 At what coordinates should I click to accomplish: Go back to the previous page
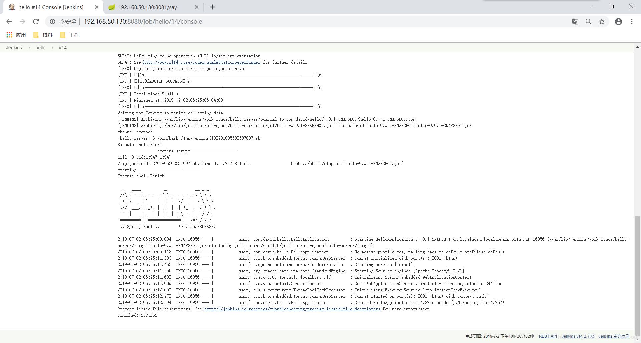(x=9, y=21)
